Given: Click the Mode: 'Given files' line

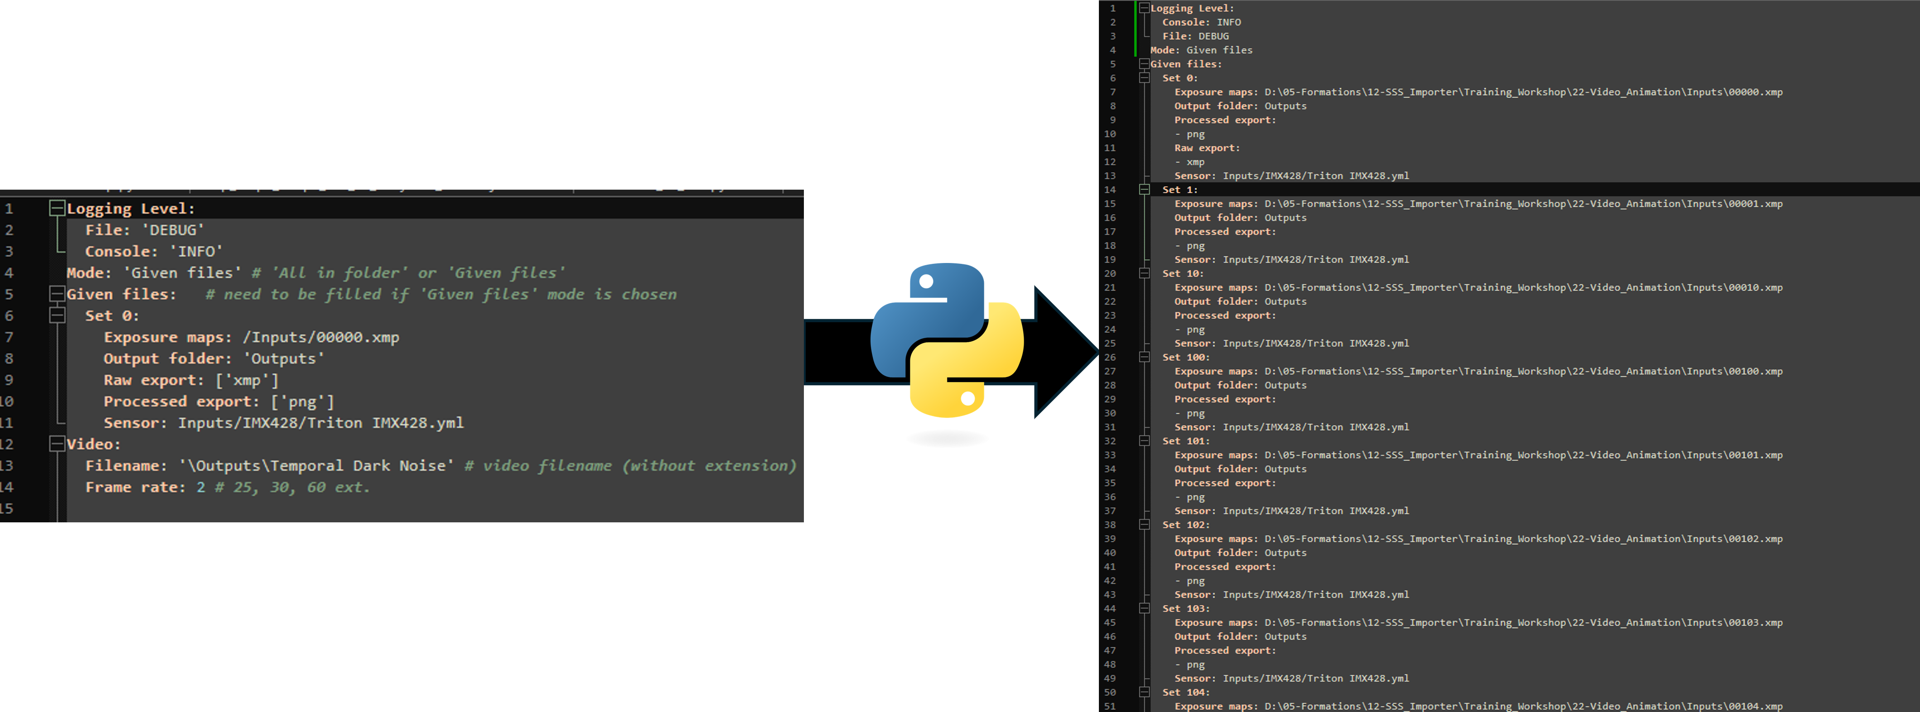Looking at the screenshot, I should [x=154, y=273].
